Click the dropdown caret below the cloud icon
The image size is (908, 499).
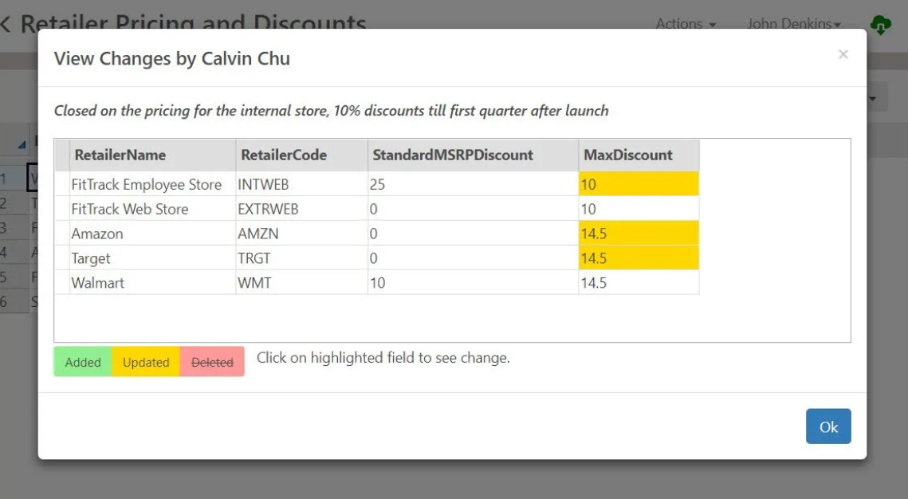pyautogui.click(x=873, y=100)
